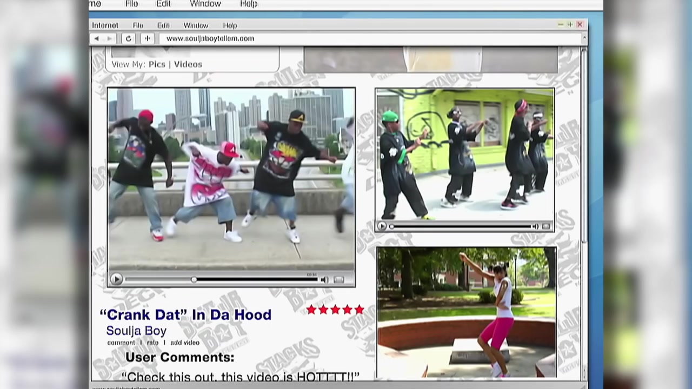Reload the page with refresh icon
The height and width of the screenshot is (389, 692).
128,38
